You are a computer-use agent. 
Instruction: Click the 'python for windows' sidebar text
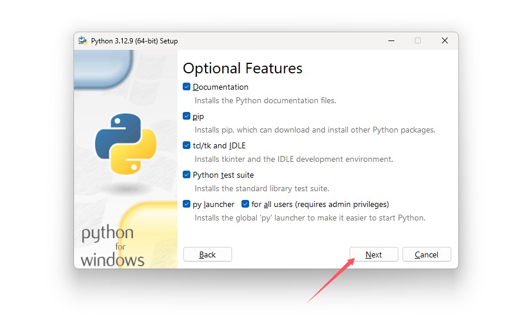click(113, 246)
